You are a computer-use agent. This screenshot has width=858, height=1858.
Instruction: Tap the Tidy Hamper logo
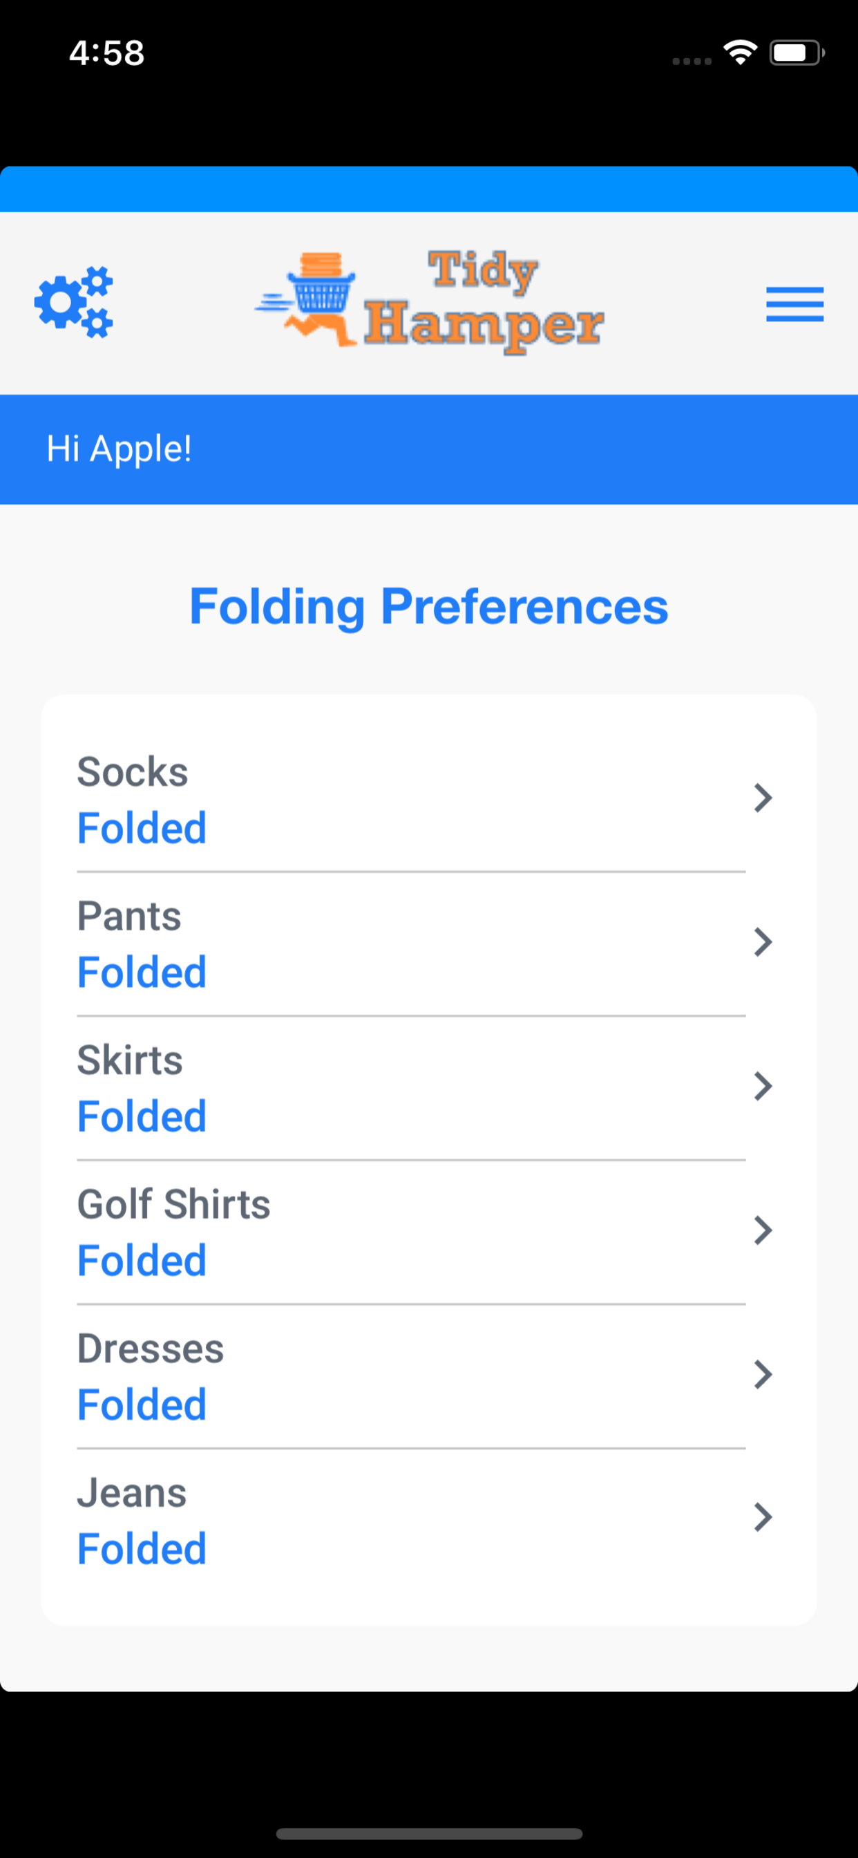(430, 302)
